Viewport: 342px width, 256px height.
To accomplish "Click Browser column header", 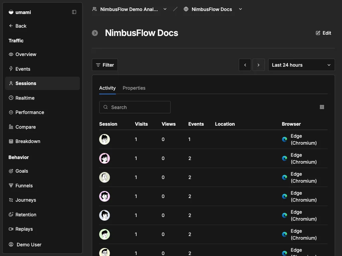I will [291, 124].
